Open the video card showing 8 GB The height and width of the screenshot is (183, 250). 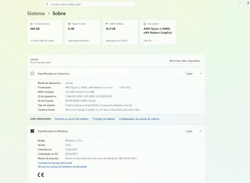click(83, 32)
